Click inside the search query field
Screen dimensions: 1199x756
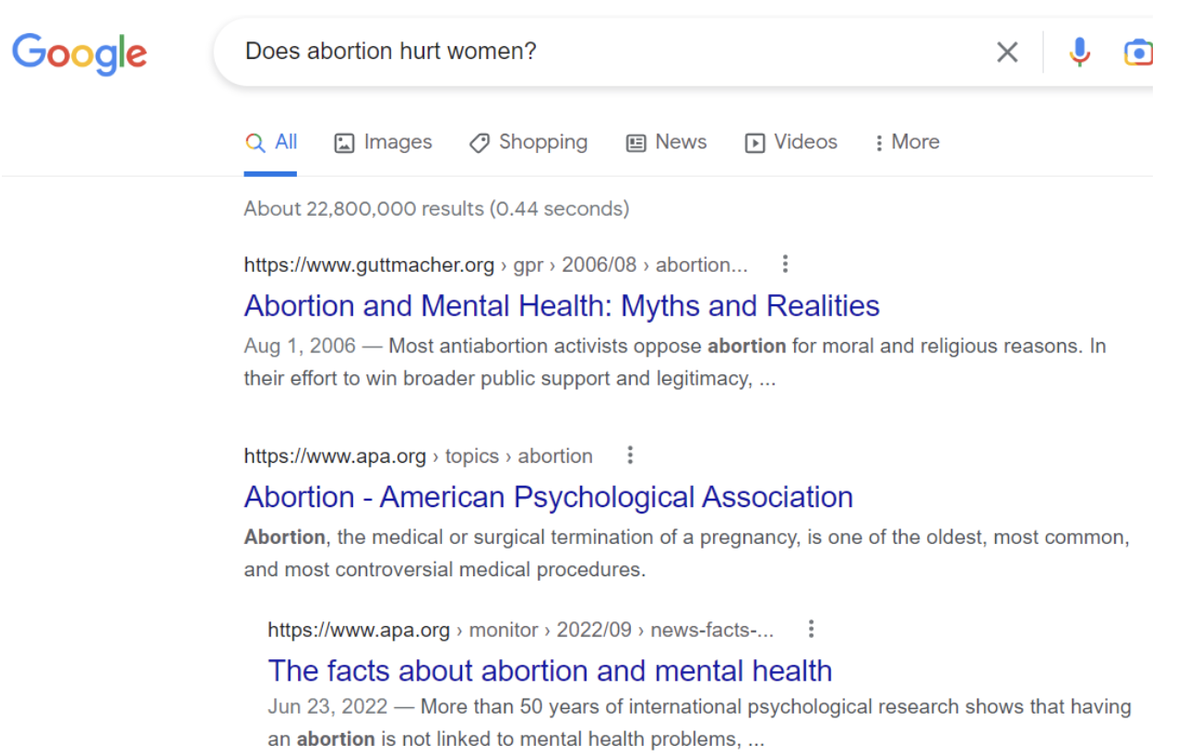pyautogui.click(x=599, y=52)
